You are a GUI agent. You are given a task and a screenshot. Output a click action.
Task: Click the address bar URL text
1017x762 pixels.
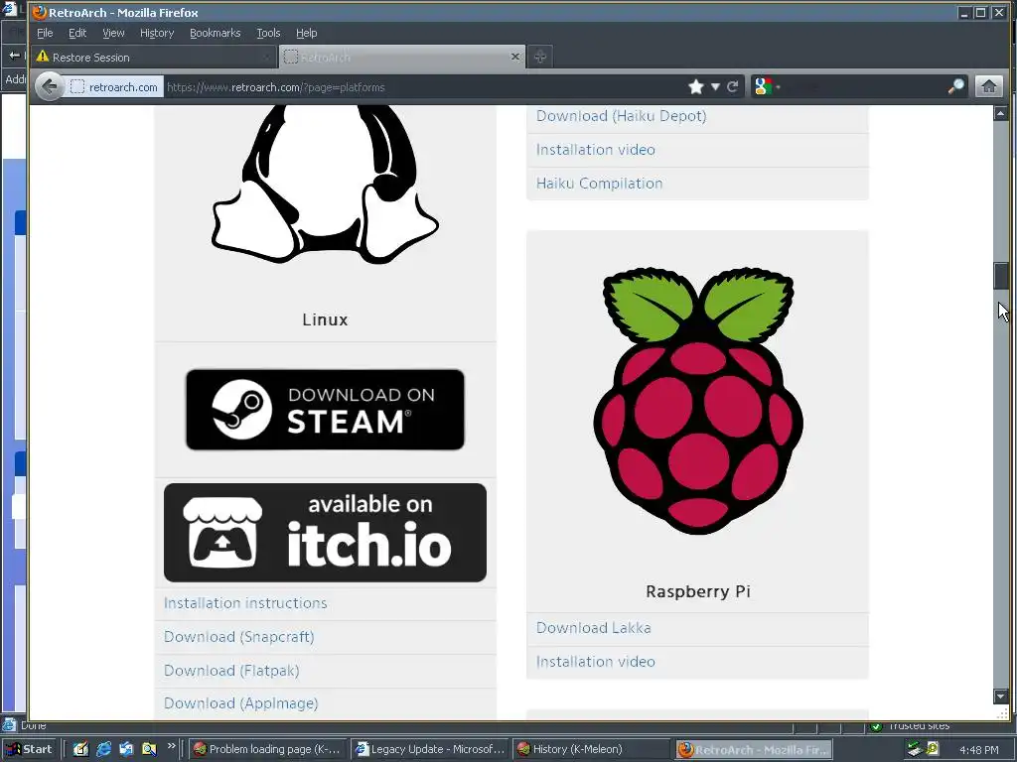(276, 87)
